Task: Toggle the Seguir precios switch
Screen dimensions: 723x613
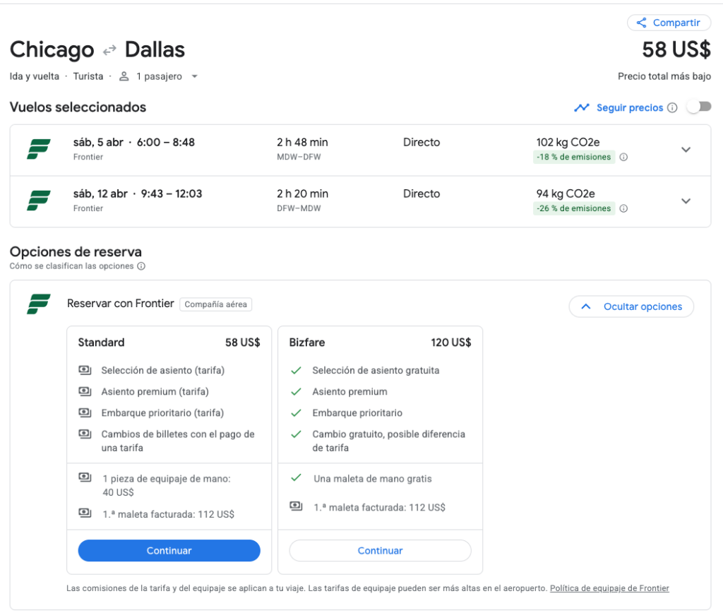Action: (699, 107)
